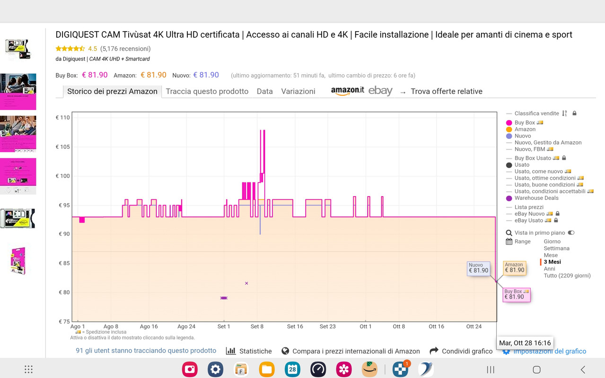Select the 3 Mesi range
The width and height of the screenshot is (605, 378).
552,262
